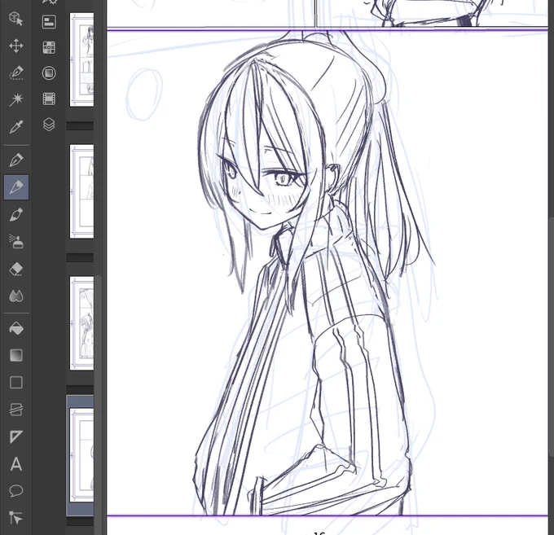Select the Selection pen tool
The image size is (554, 535).
(16, 72)
